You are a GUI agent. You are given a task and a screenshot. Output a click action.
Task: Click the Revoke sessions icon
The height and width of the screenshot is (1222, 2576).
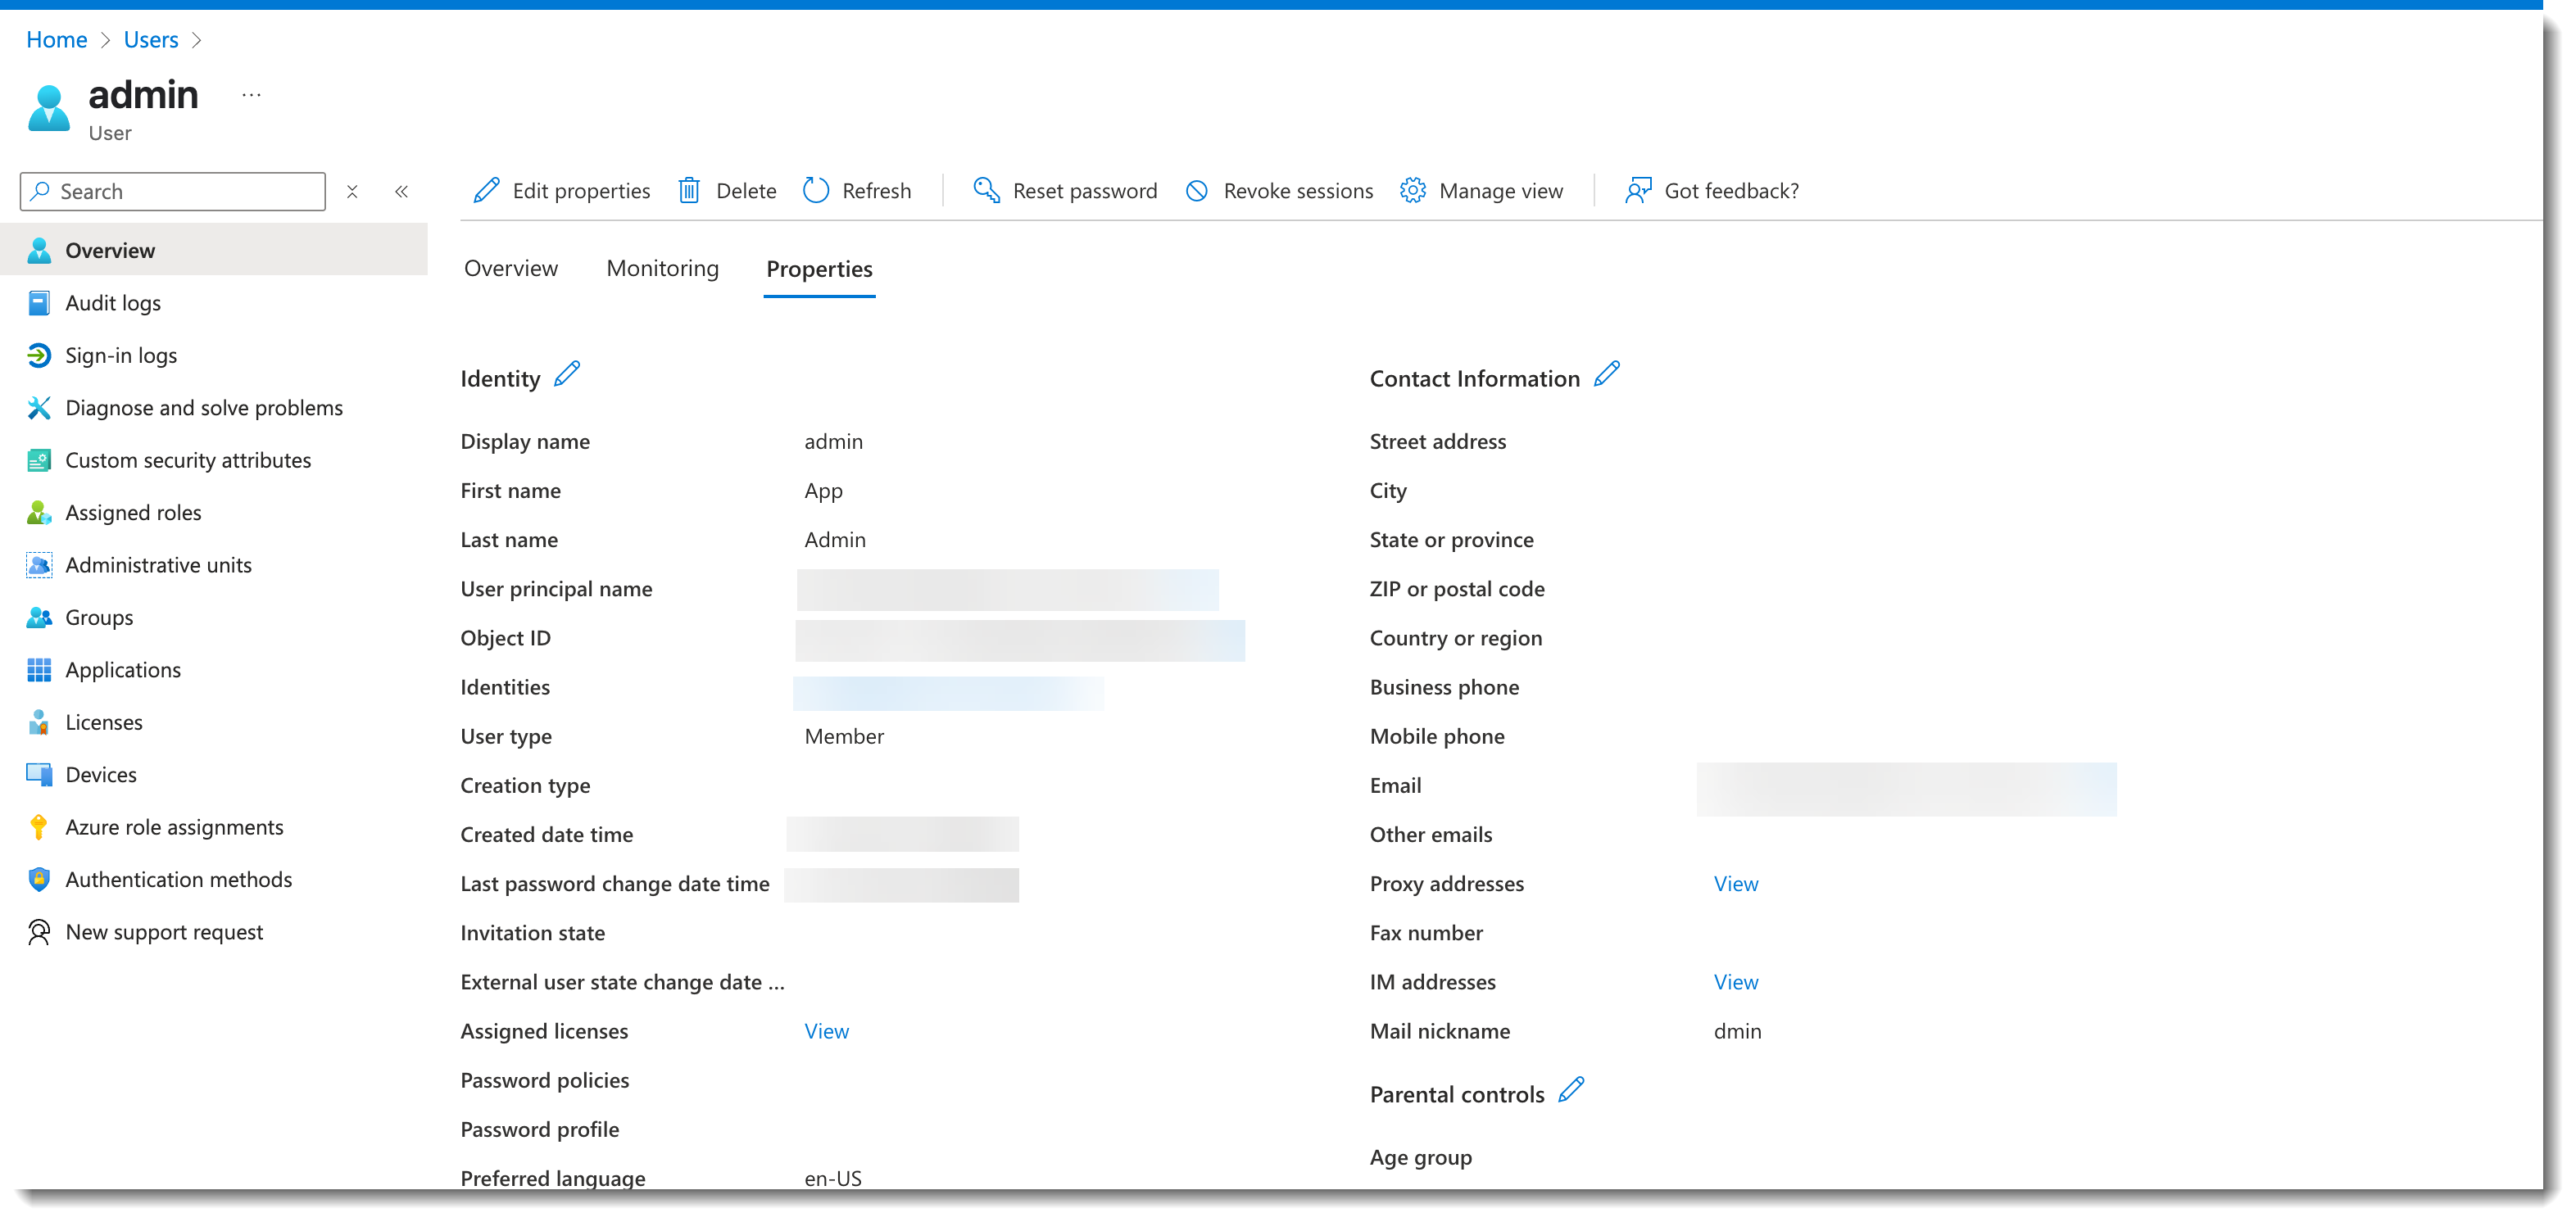tap(1197, 191)
